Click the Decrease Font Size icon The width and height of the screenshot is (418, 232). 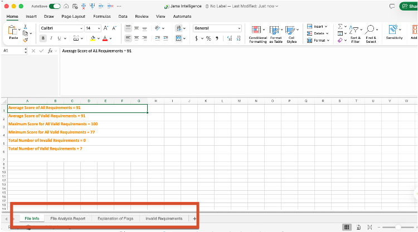pyautogui.click(x=114, y=28)
